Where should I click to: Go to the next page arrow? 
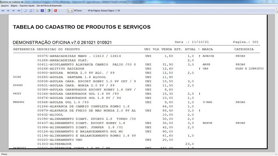[13, 11]
